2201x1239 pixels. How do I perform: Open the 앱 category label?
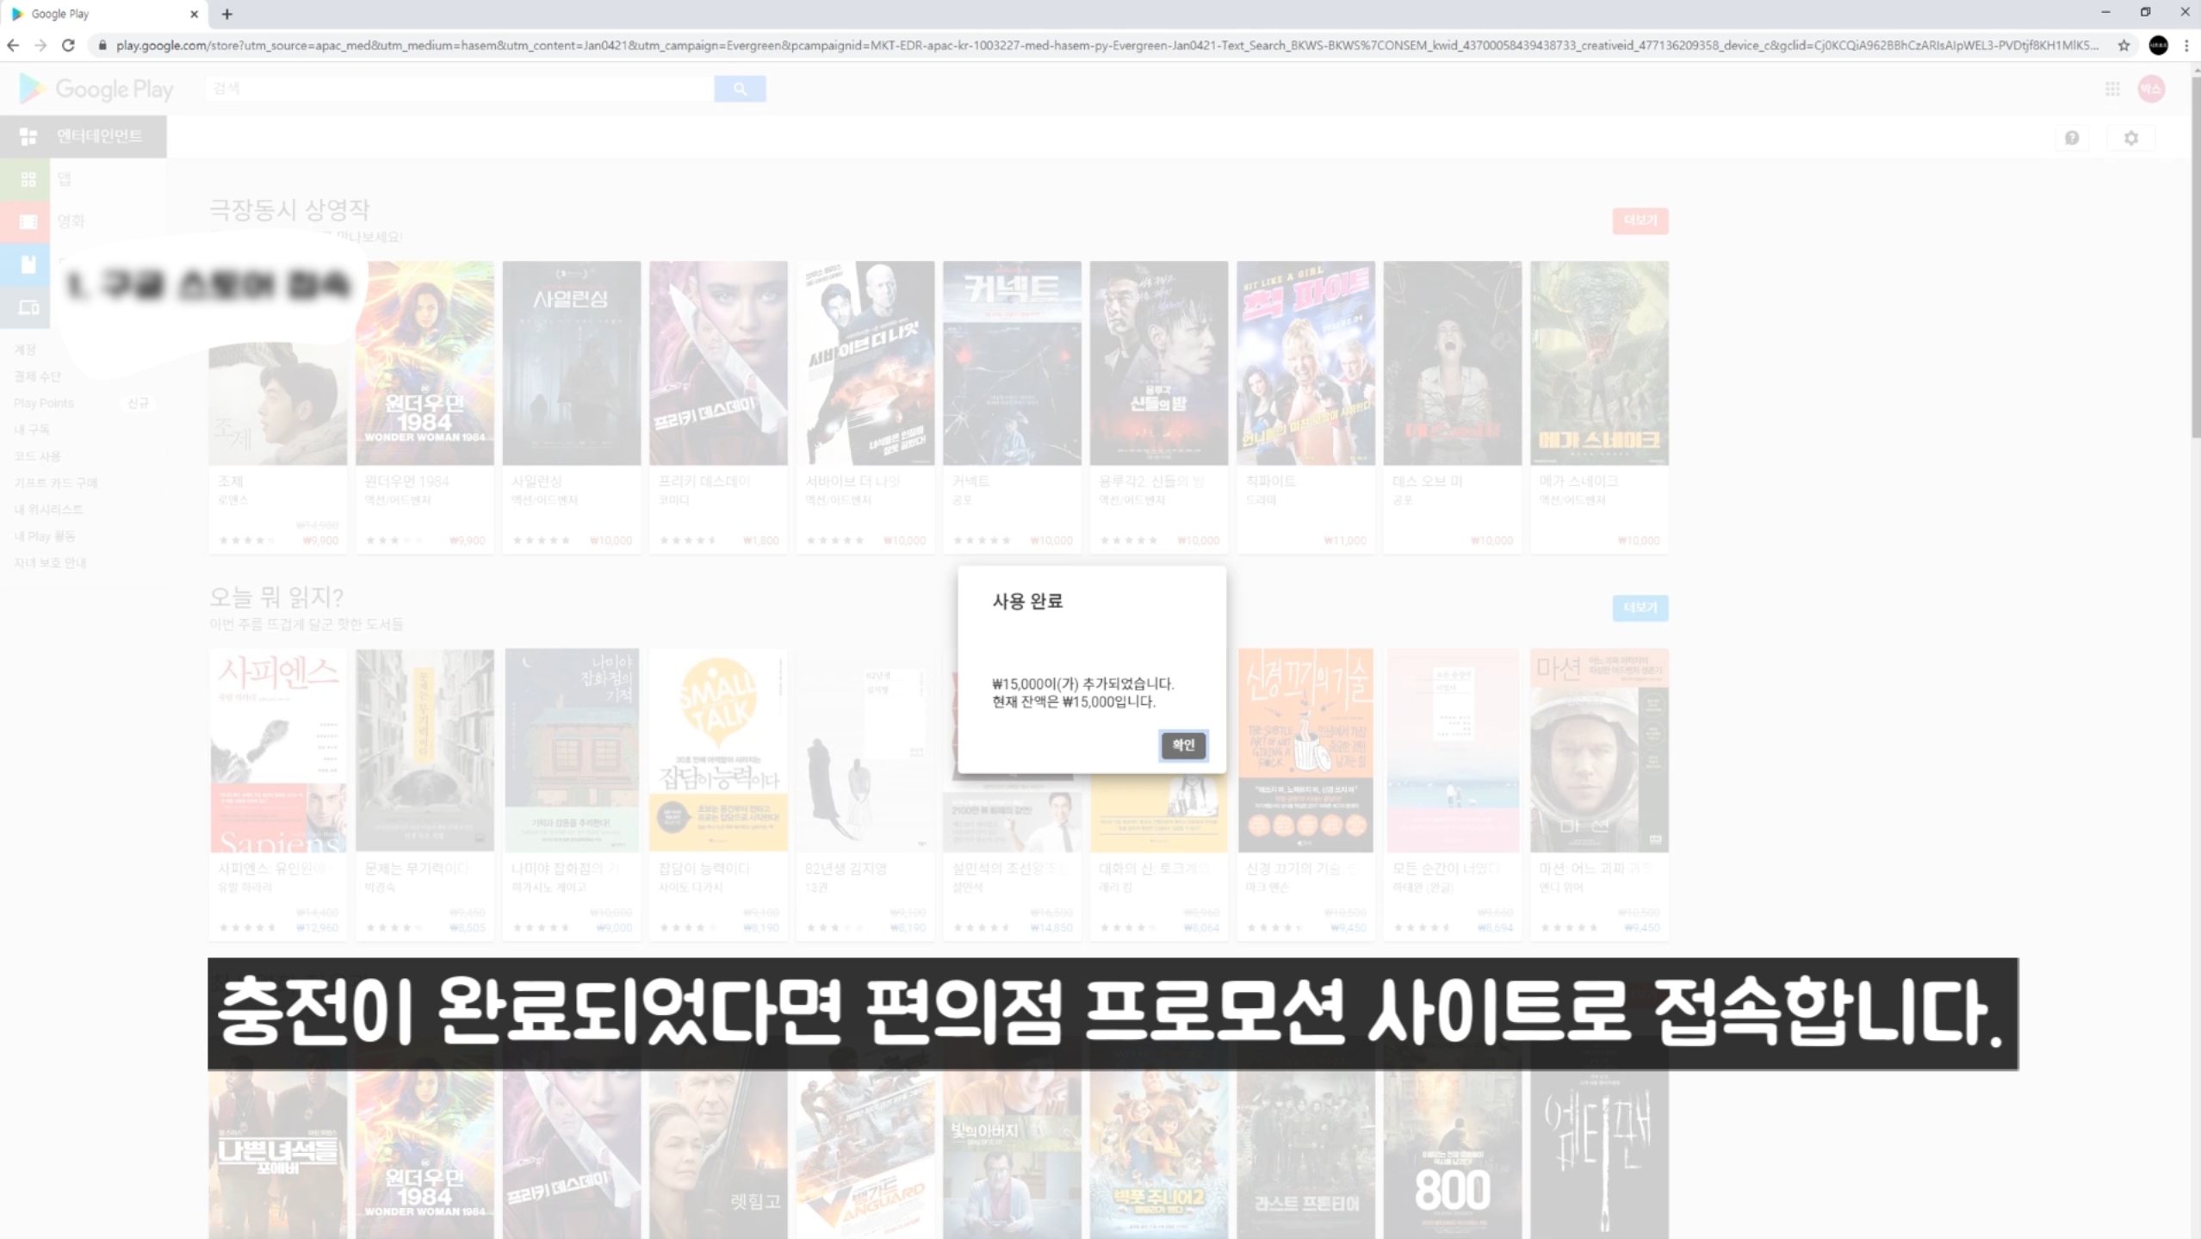65,179
